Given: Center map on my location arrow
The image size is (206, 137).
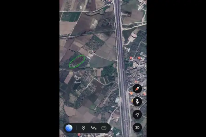Looking at the screenshot, I should [137, 115].
